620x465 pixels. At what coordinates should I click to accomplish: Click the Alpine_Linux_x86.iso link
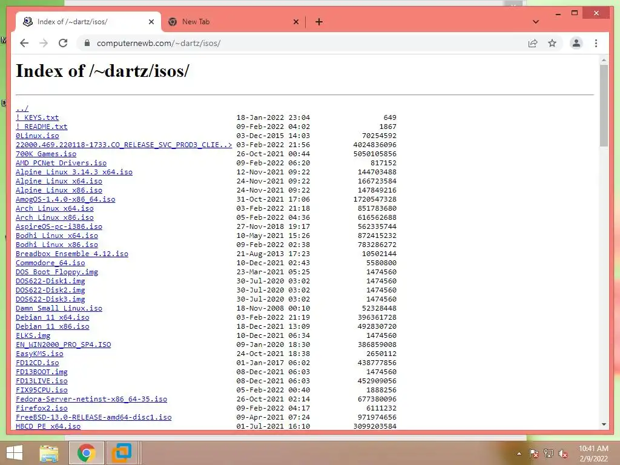pyautogui.click(x=59, y=190)
